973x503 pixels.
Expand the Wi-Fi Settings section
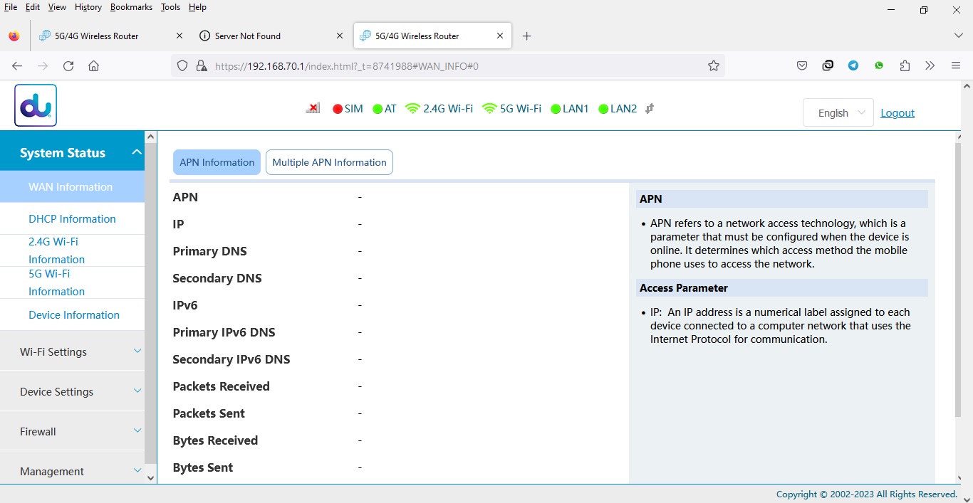pyautogui.click(x=72, y=351)
